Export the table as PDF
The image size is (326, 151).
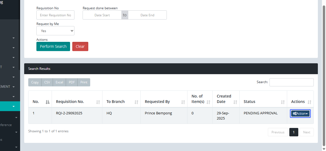[72, 82]
